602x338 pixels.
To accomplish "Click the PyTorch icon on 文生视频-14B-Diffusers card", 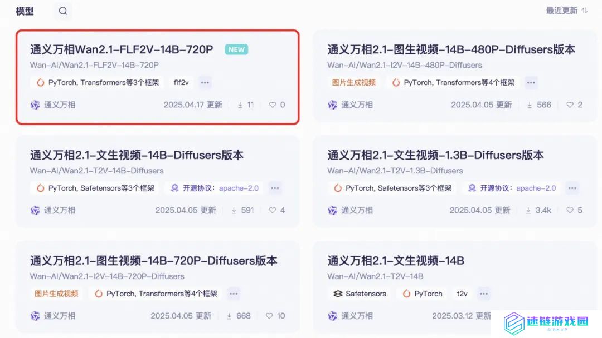I will pos(40,188).
